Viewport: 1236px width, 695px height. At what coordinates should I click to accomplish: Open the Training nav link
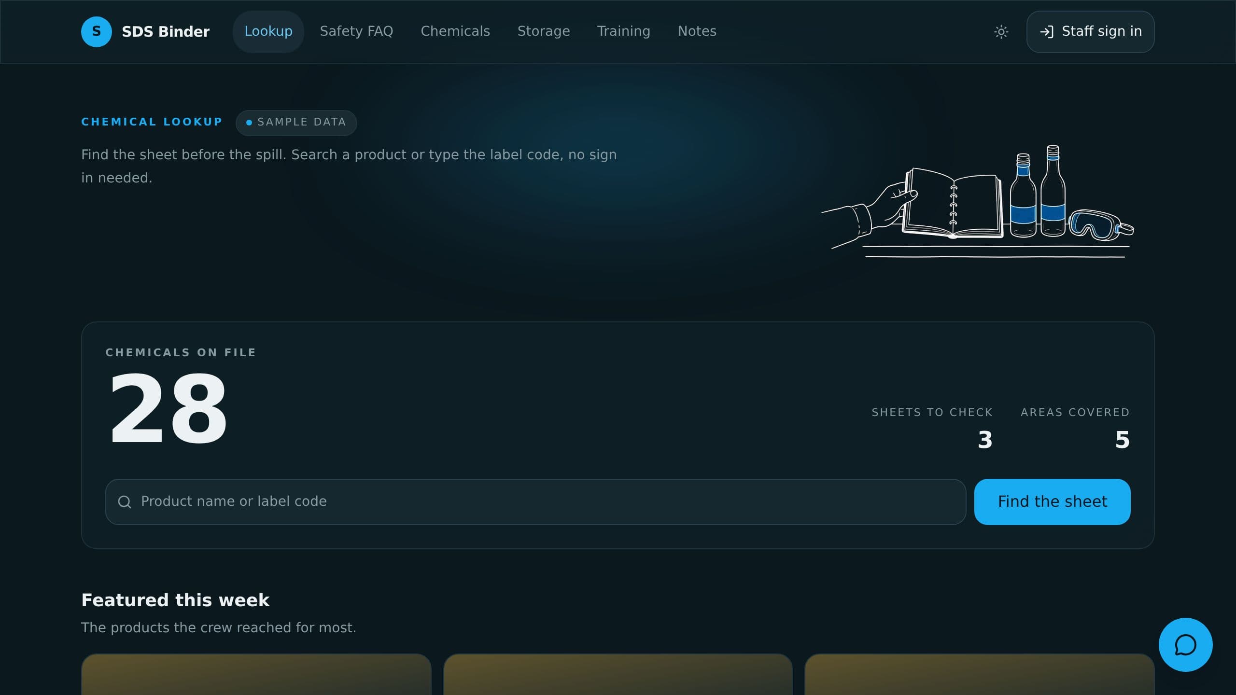[x=624, y=31]
